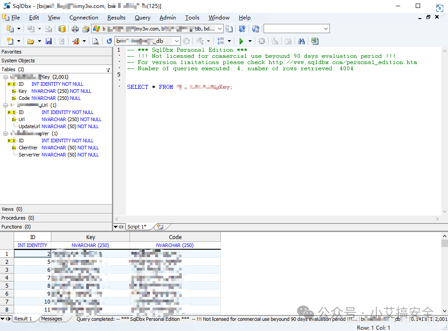Open the New Script dropdown arrow
The image size is (448, 331).
[x=19, y=41]
